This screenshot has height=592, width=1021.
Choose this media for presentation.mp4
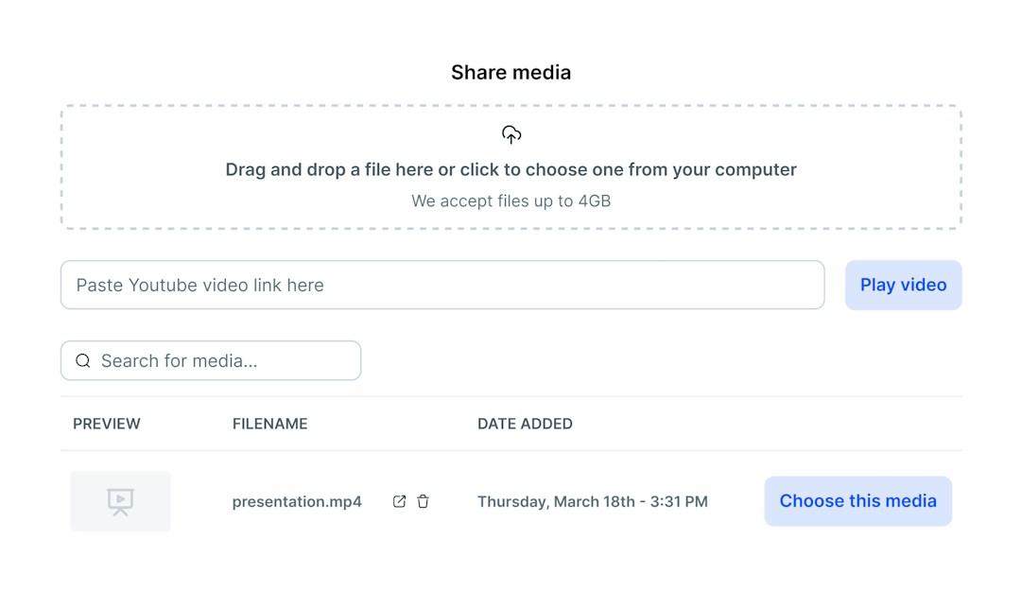(857, 501)
